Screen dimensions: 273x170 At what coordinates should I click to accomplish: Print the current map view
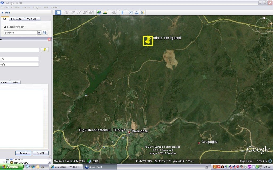pos(137,12)
